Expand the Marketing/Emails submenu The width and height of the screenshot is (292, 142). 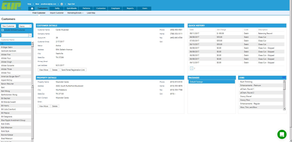pos(75,13)
